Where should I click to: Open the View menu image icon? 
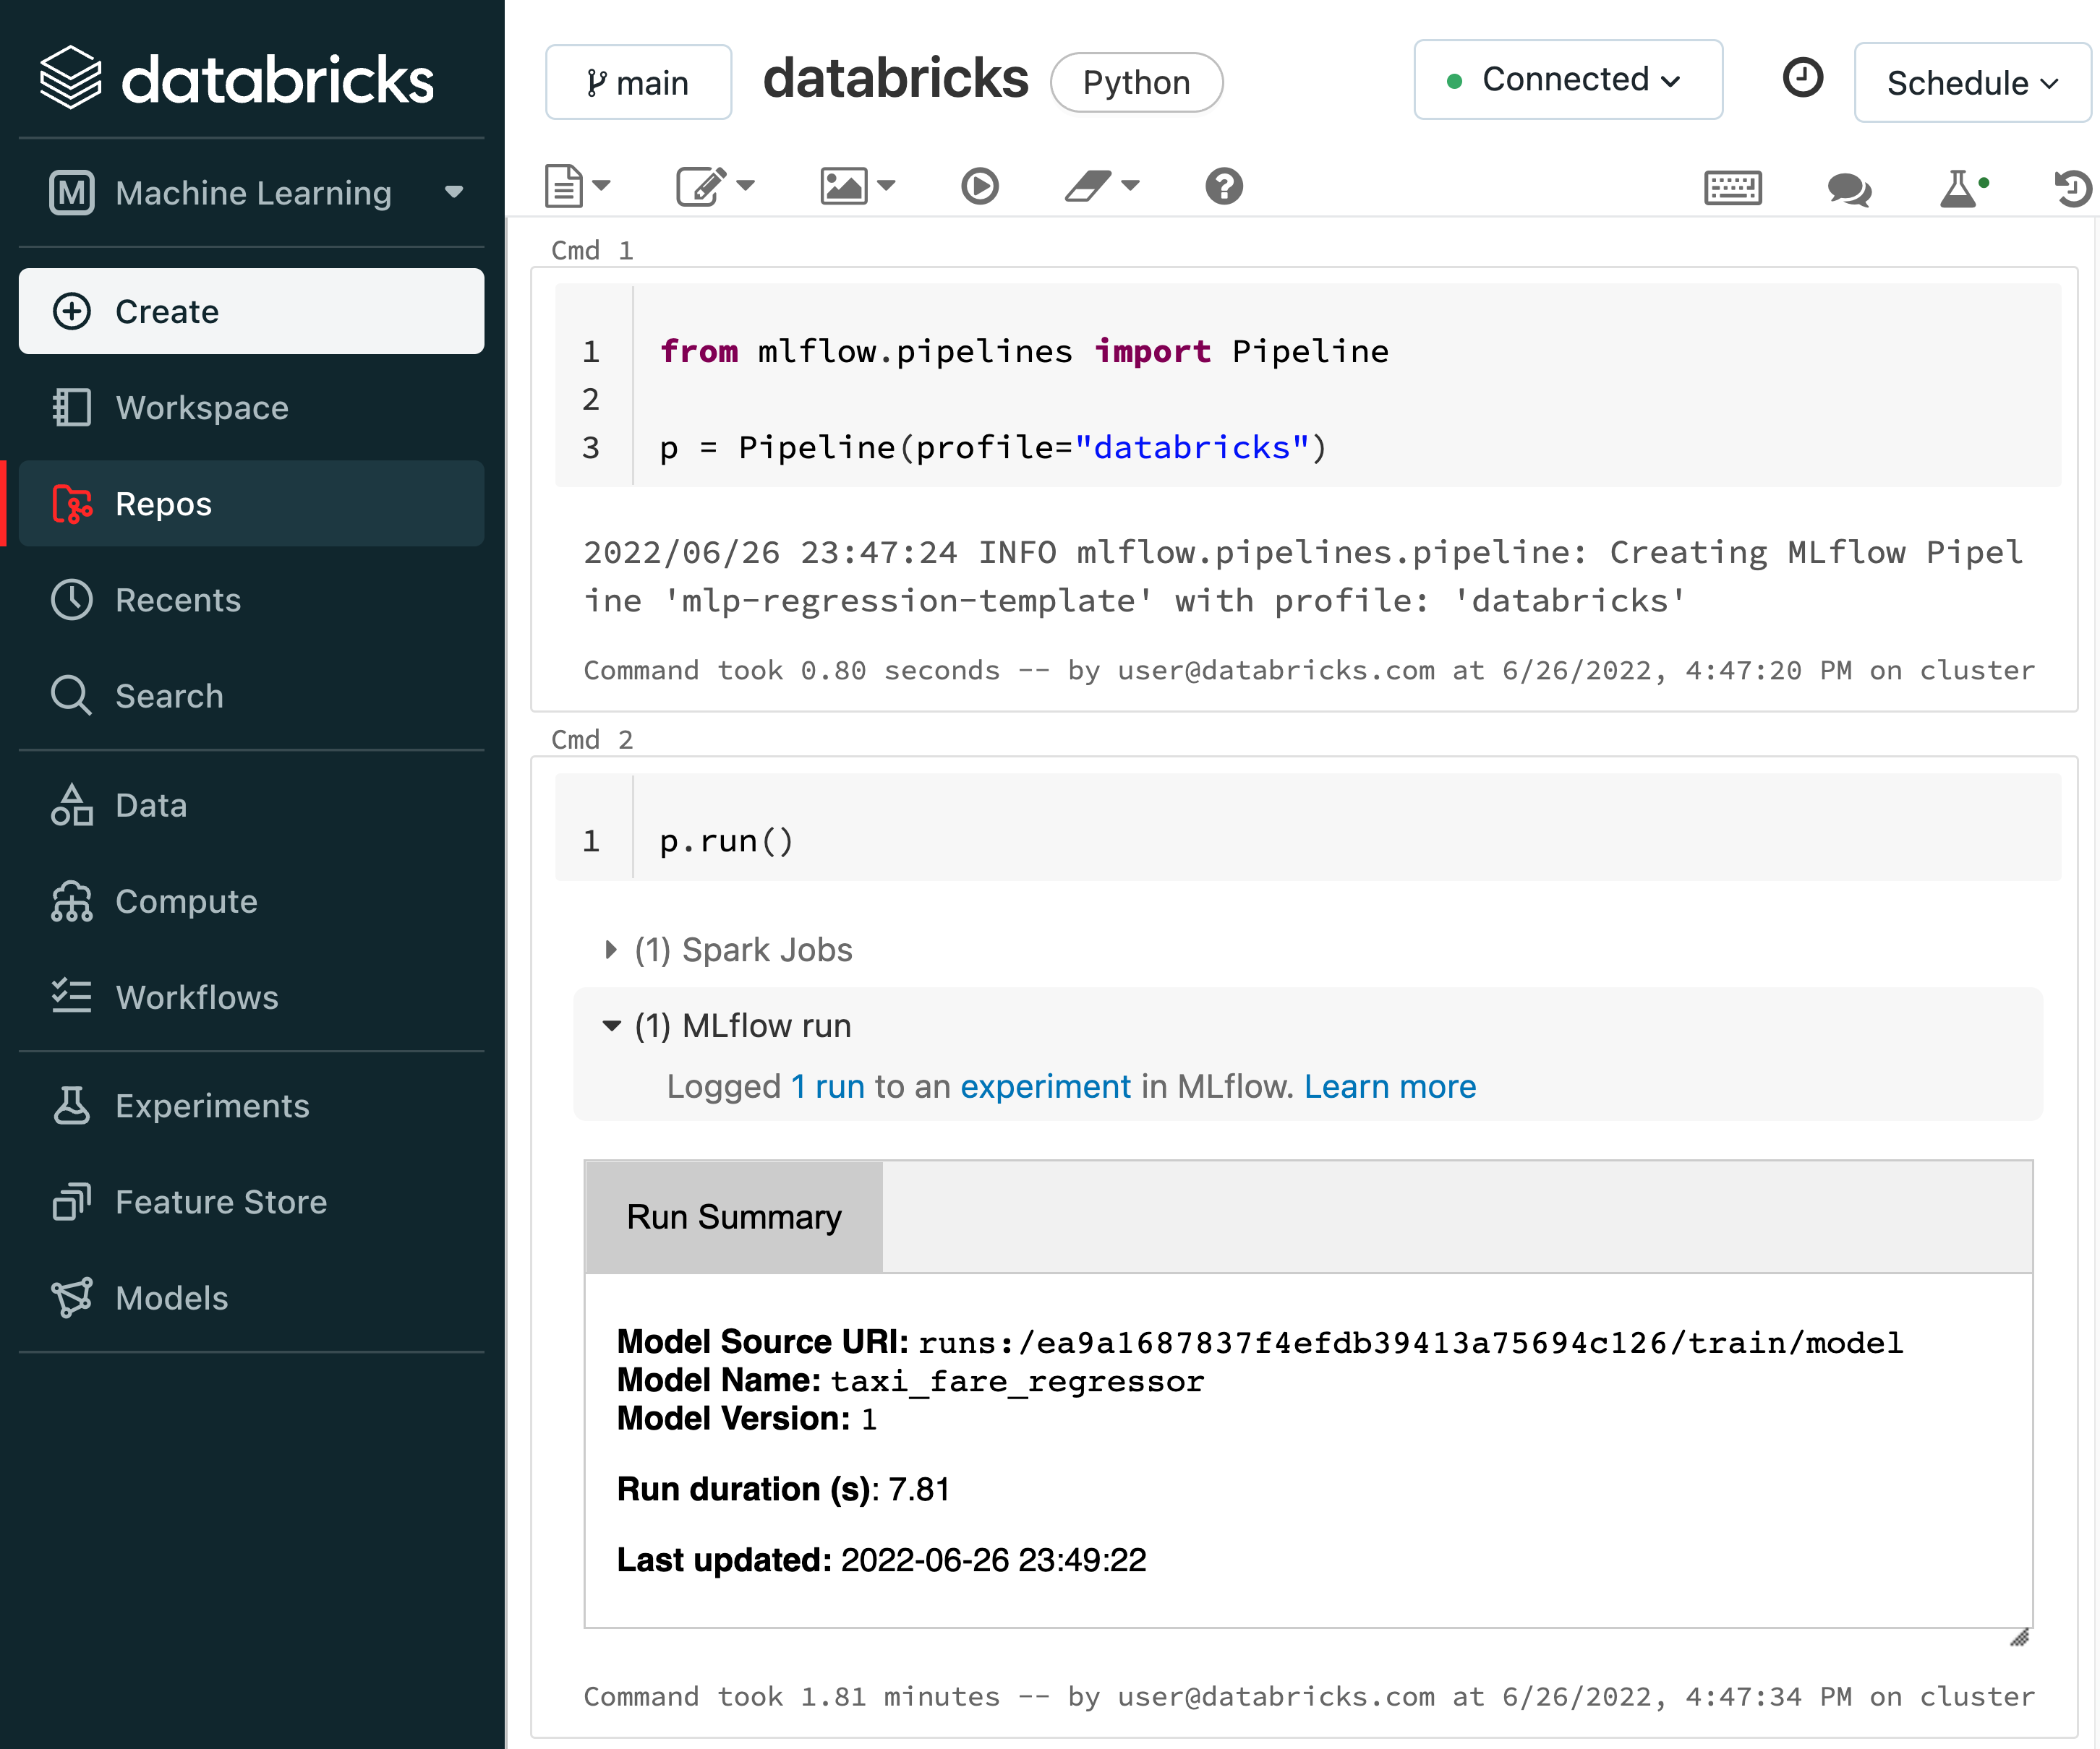click(856, 187)
